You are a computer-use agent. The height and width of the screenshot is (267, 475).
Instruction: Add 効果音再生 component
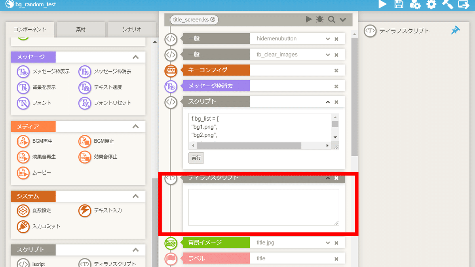(x=36, y=157)
